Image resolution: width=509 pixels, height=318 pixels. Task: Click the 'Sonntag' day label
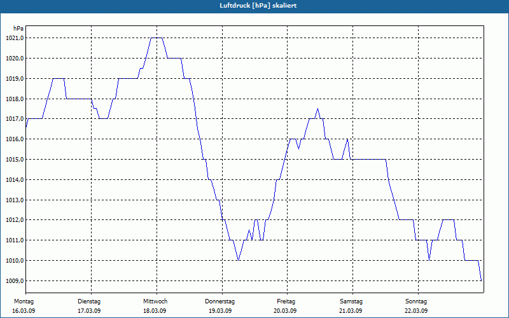click(416, 301)
